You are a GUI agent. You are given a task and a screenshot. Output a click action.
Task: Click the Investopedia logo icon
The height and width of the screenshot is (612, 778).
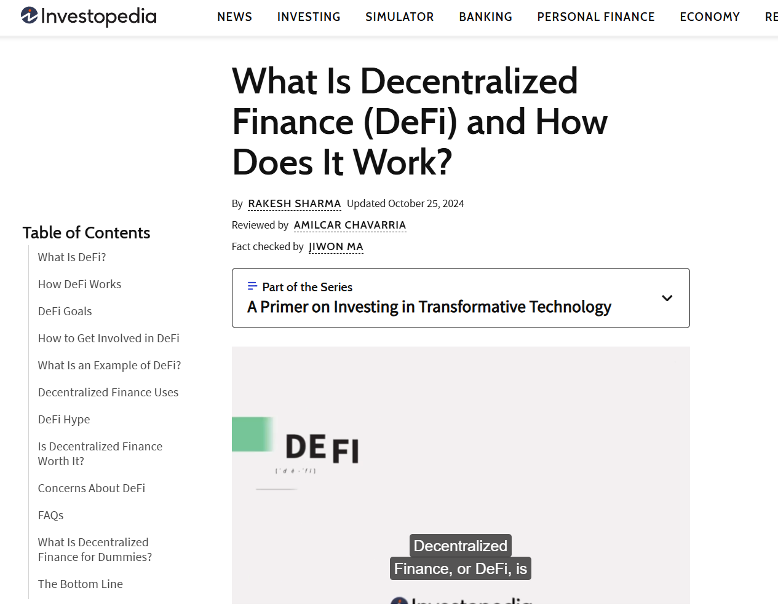click(x=30, y=15)
